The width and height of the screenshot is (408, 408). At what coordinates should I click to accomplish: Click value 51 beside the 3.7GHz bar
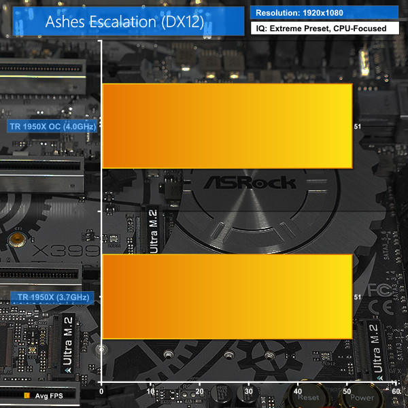click(358, 297)
